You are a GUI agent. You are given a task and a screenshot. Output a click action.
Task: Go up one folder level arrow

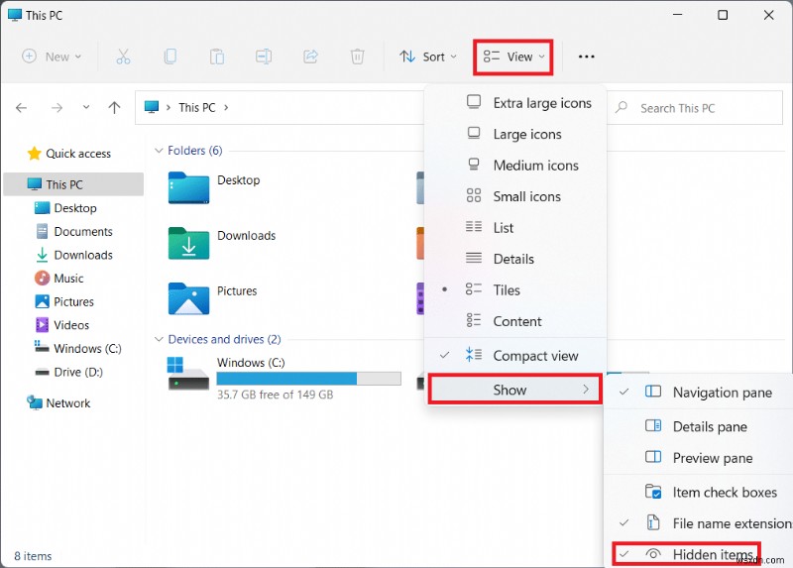[x=114, y=108]
